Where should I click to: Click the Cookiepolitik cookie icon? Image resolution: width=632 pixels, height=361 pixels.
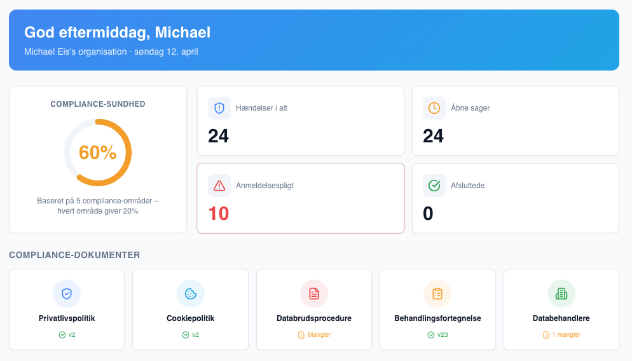[x=191, y=294]
